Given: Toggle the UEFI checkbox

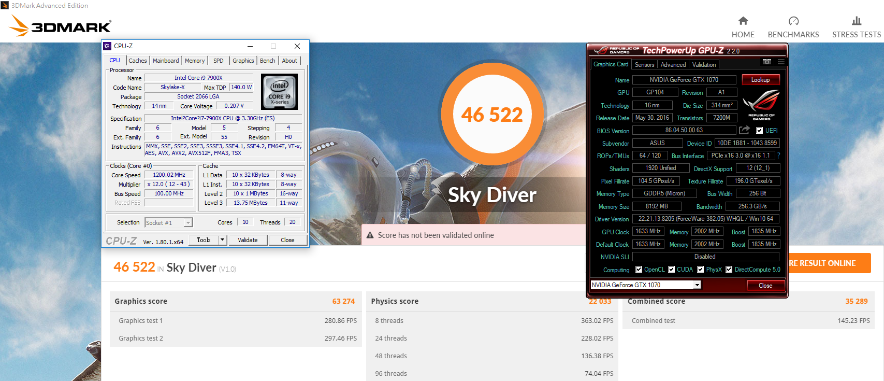Looking at the screenshot, I should coord(759,131).
